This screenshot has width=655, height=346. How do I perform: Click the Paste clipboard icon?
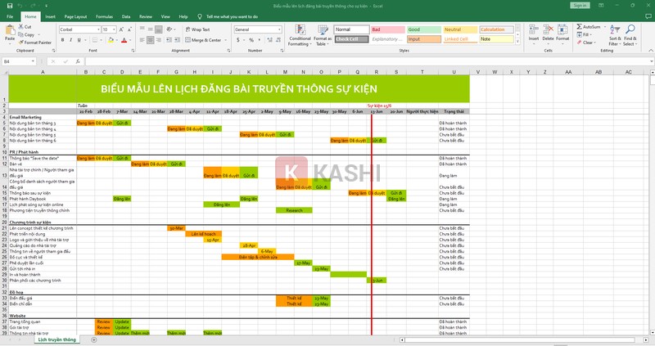(x=10, y=31)
